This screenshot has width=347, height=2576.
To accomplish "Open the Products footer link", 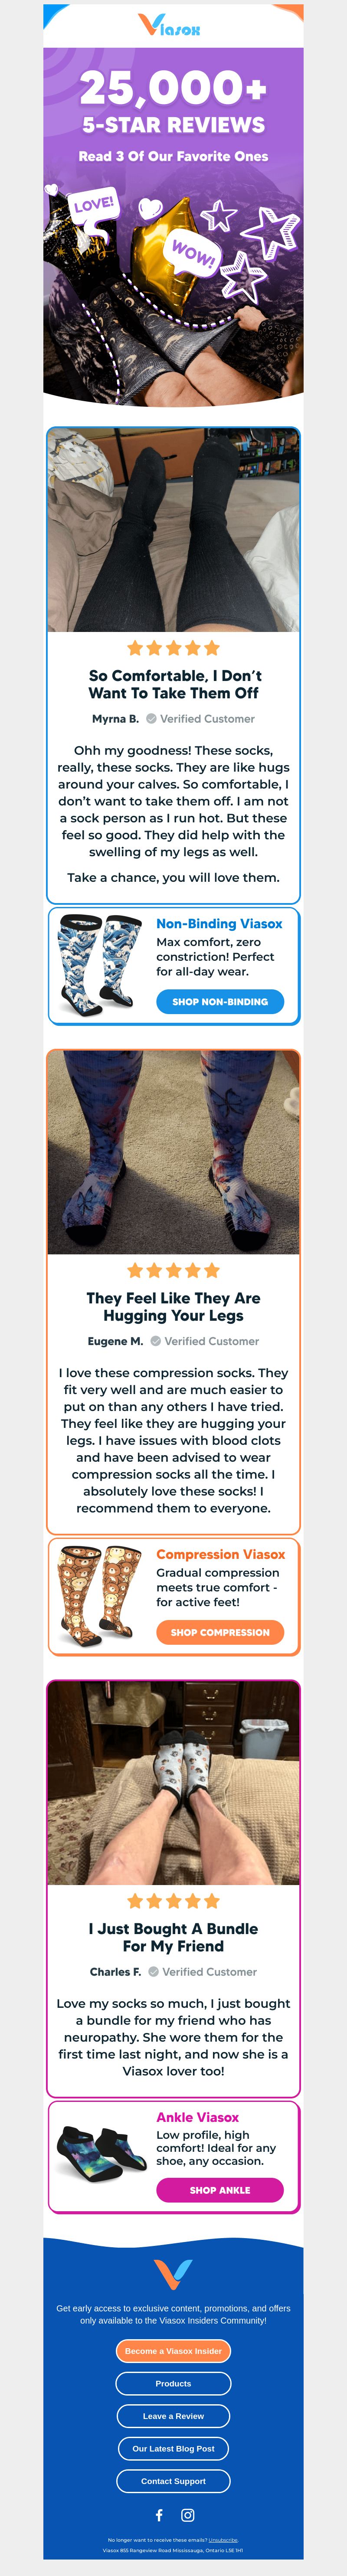I will coord(173,2383).
